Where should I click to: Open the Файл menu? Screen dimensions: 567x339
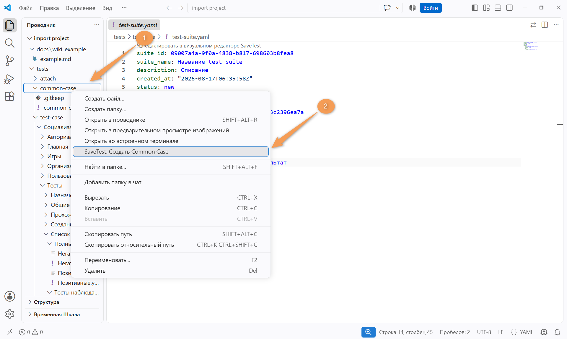(x=26, y=8)
